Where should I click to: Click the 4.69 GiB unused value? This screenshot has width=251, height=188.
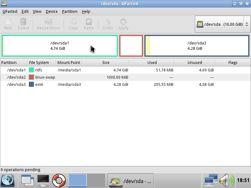click(206, 70)
